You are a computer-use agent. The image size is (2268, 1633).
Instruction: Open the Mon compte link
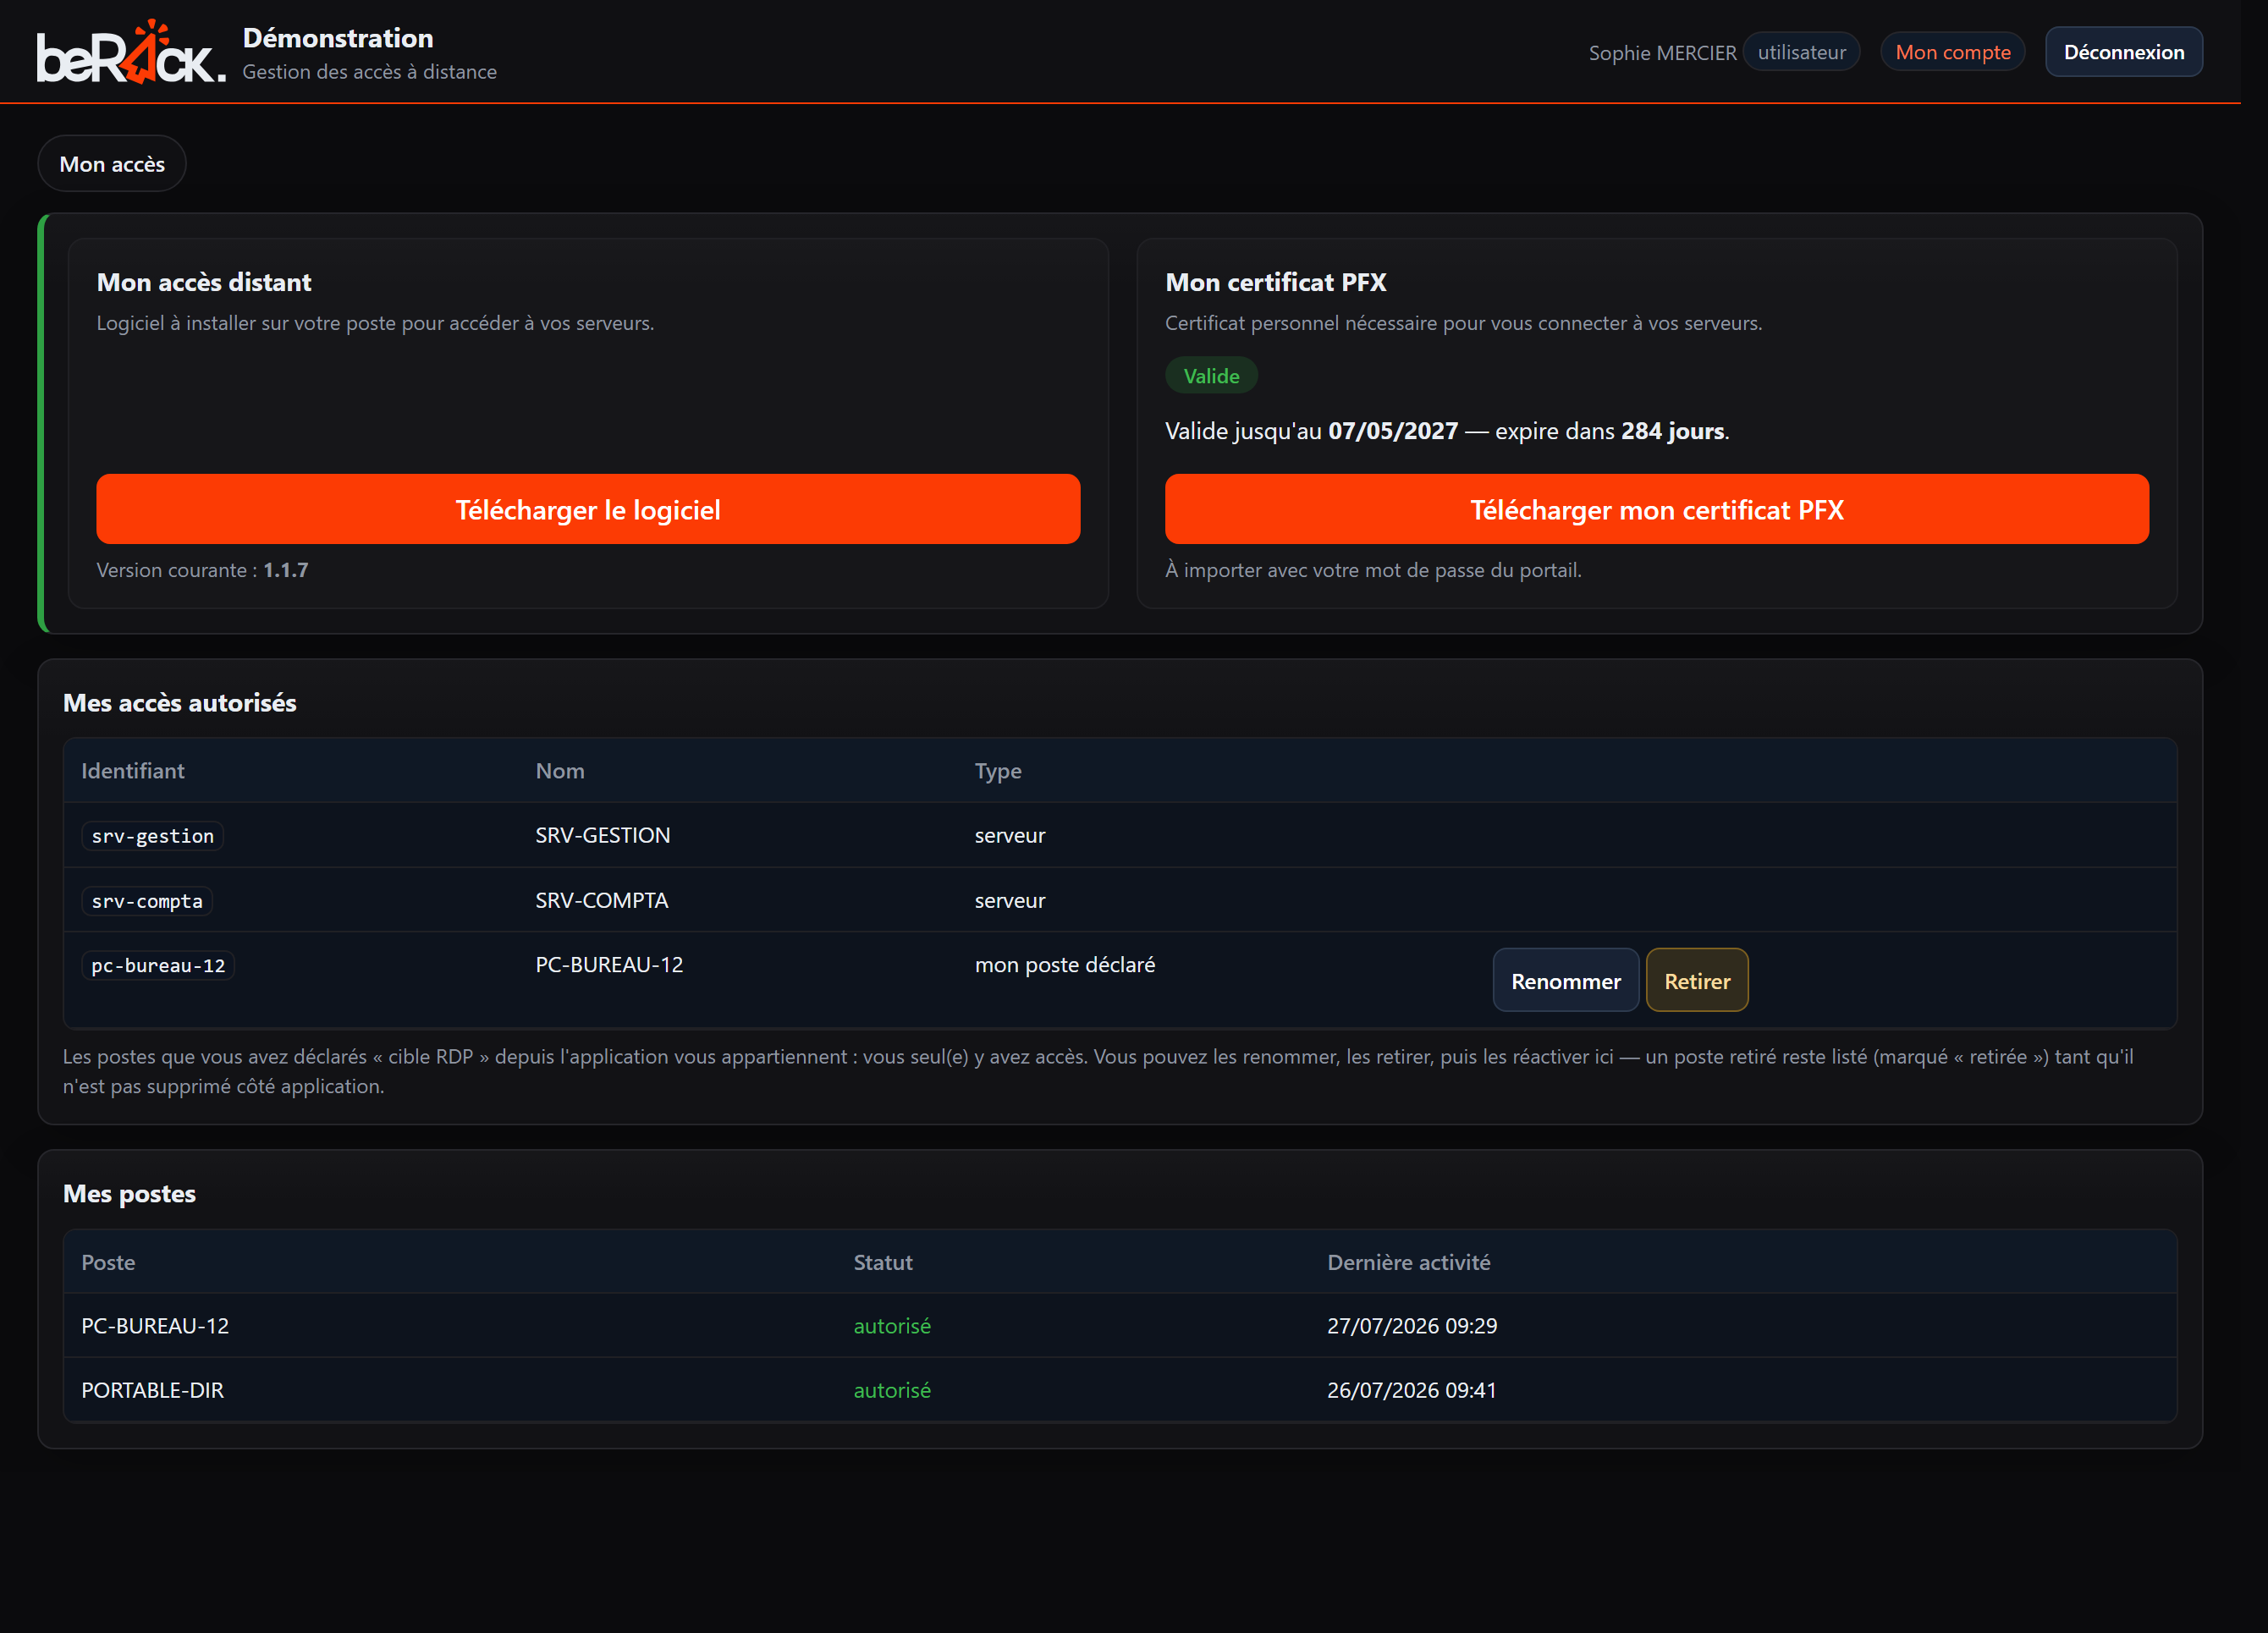1952,52
